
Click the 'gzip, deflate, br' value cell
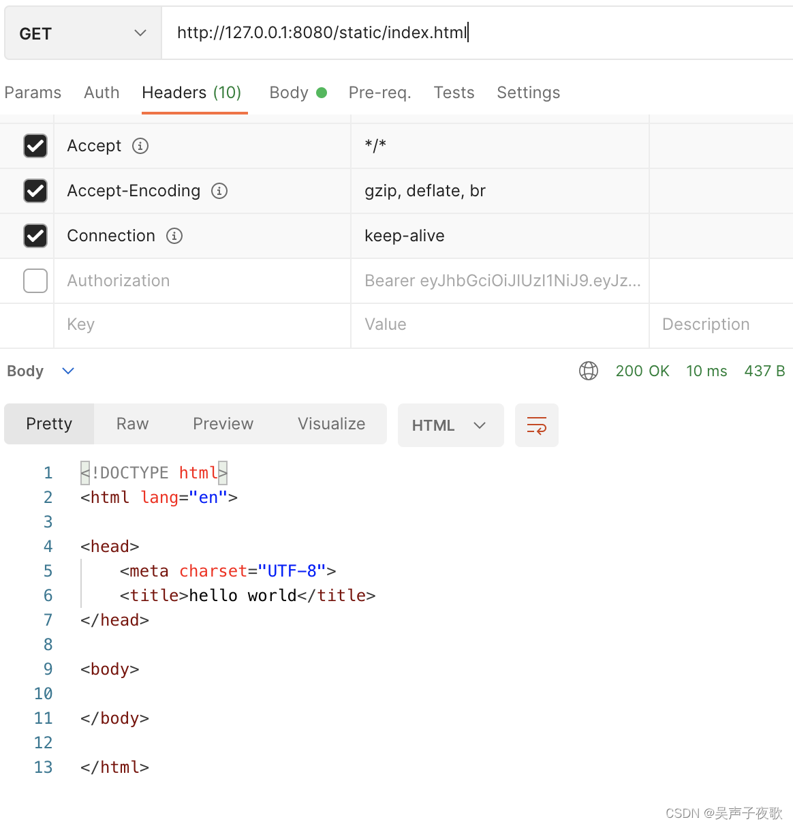point(500,191)
